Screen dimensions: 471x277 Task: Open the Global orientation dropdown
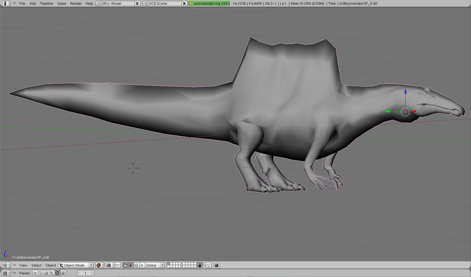(x=155, y=265)
